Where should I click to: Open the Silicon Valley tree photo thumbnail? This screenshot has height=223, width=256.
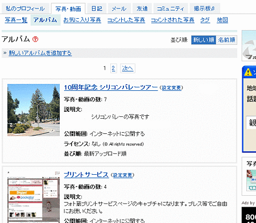(x=34, y=110)
